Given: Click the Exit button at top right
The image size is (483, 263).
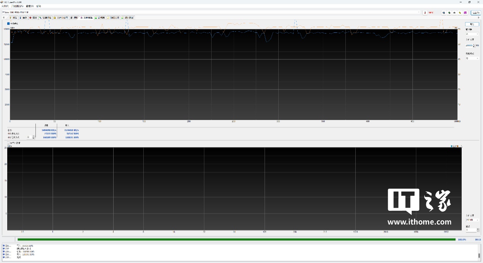Looking at the screenshot, I should tap(476, 13).
